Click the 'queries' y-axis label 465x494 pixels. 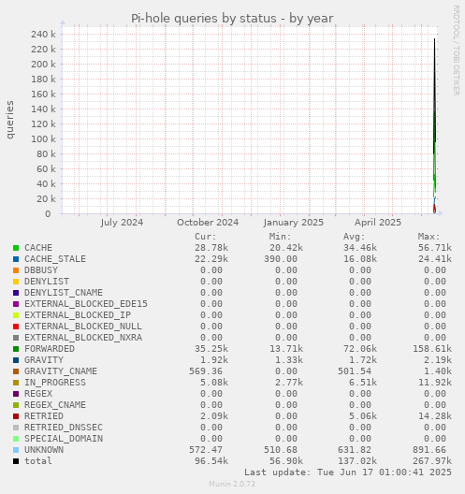click(x=9, y=120)
